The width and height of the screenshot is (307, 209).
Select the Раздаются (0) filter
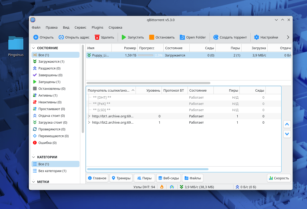tap(55, 68)
